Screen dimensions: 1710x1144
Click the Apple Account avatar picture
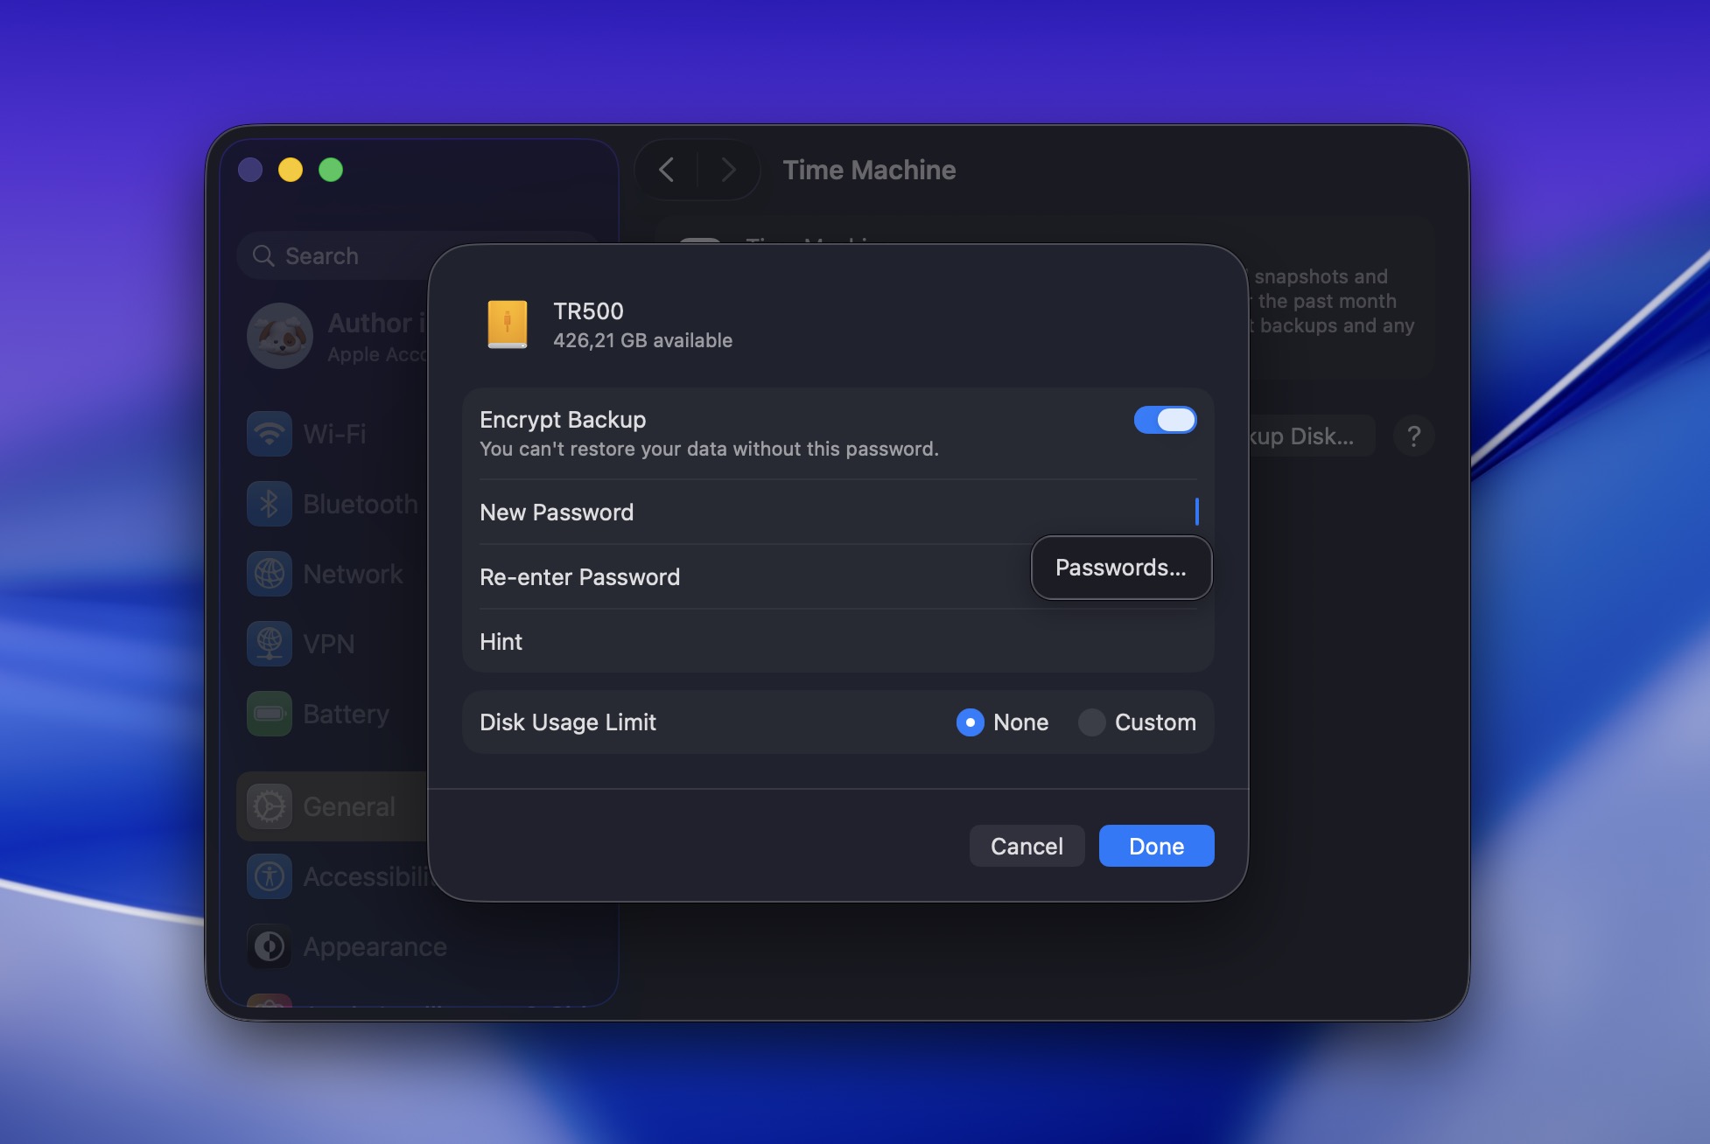[x=280, y=336]
